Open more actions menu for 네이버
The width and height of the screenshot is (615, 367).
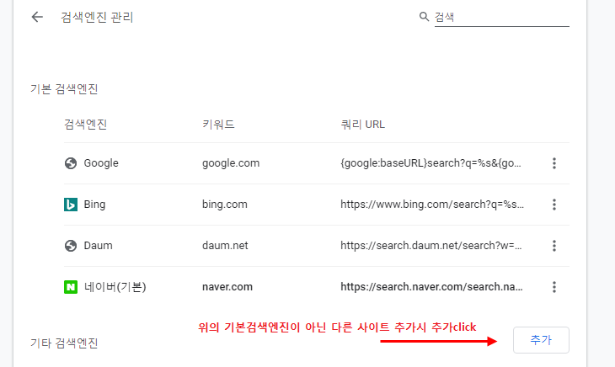(554, 287)
